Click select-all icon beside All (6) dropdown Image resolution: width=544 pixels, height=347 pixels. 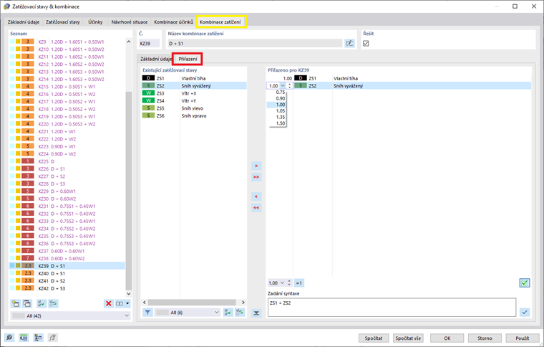click(228, 313)
